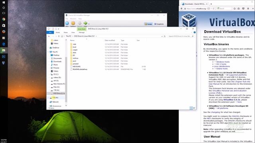Click Firefox downloads arrow icon

(248, 8)
